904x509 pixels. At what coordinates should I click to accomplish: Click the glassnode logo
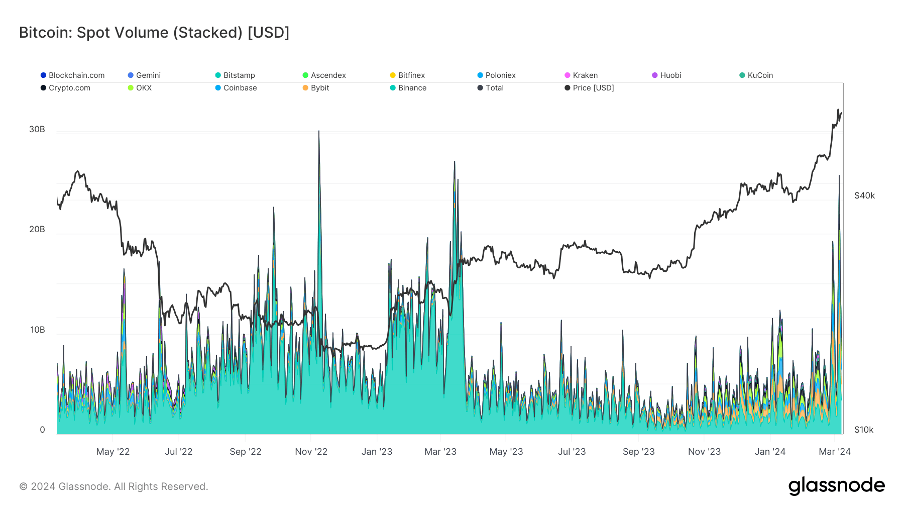point(836,486)
